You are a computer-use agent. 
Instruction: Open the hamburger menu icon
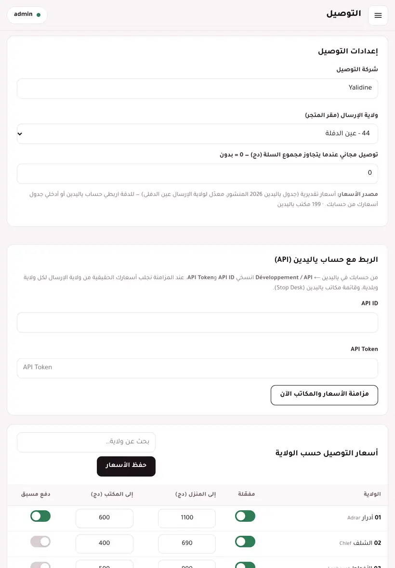378,15
